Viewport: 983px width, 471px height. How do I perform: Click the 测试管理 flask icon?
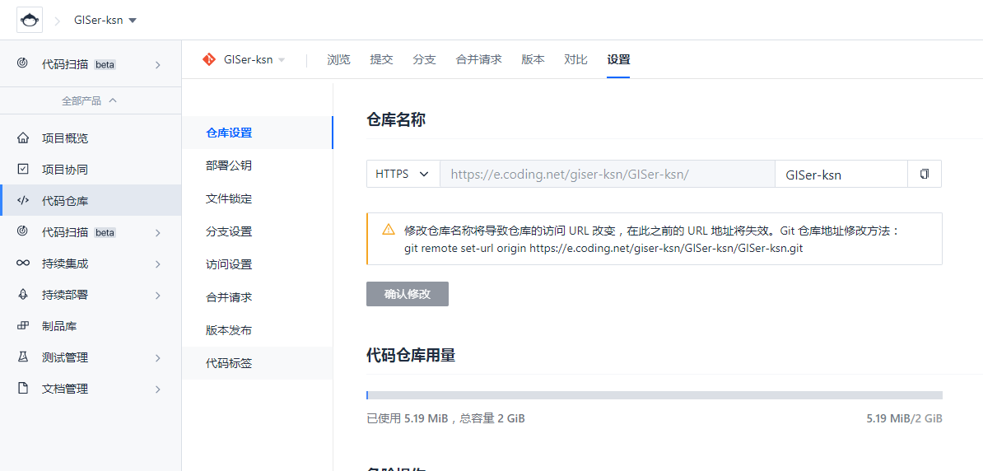pos(23,357)
